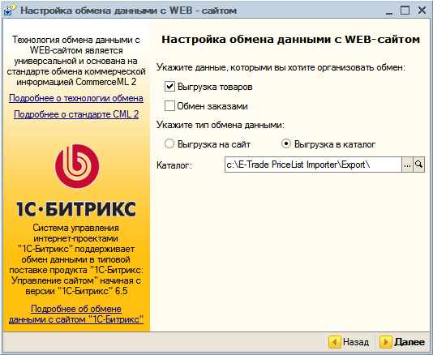
Task: Open Подробнее о технологии обмена link
Action: pos(76,98)
